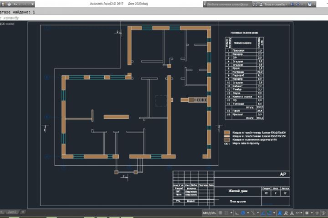Image resolution: width=328 pixels, height=218 pixels.
Task: Click the isolate objects icon in status bar
Action: coord(323,213)
